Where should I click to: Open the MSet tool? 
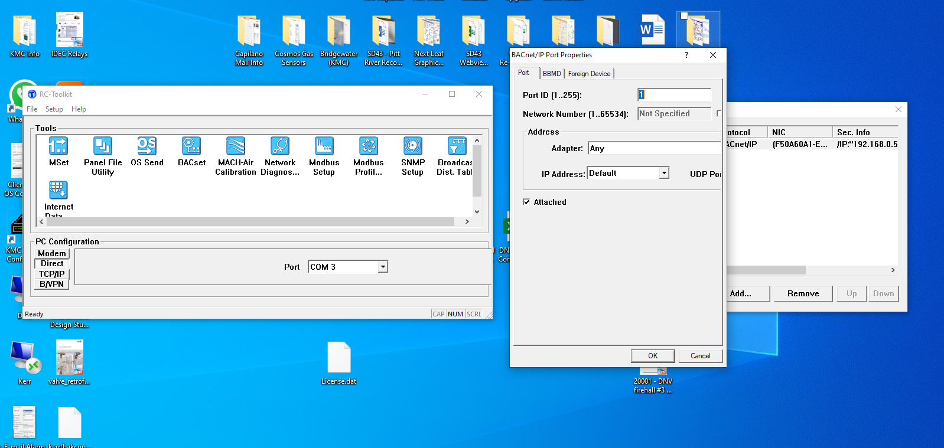[x=58, y=152]
